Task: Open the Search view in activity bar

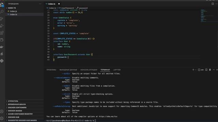Action: 2,12
